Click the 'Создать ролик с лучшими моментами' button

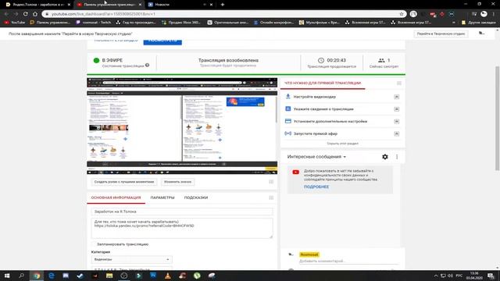click(124, 182)
